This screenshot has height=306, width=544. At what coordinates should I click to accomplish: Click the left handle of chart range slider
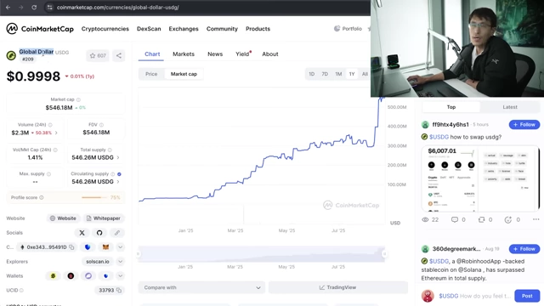tap(139, 254)
